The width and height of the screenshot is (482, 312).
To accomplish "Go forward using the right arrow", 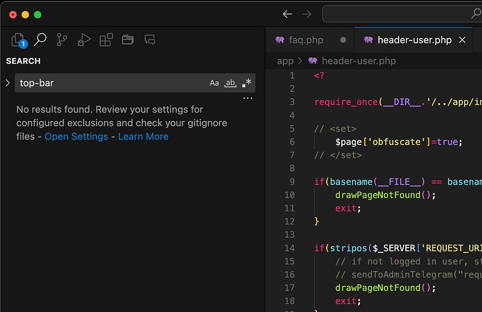I will tap(307, 14).
